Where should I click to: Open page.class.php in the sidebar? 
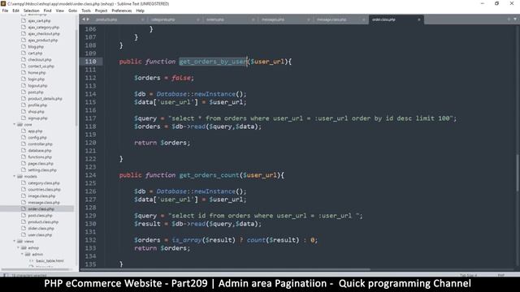[x=41, y=164]
